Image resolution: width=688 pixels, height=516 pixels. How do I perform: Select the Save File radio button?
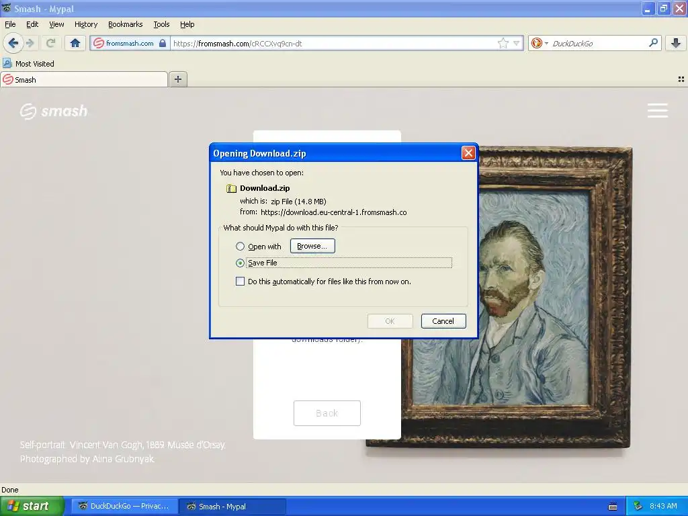(x=240, y=263)
